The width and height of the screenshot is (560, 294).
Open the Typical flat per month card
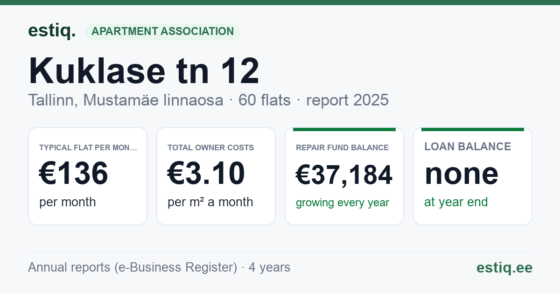88,176
